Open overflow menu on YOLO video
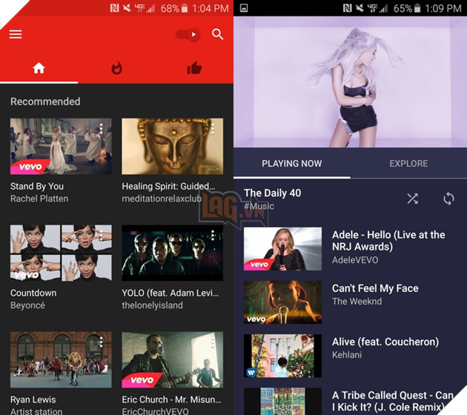Screen dimensions: 467x415 click(x=213, y=235)
